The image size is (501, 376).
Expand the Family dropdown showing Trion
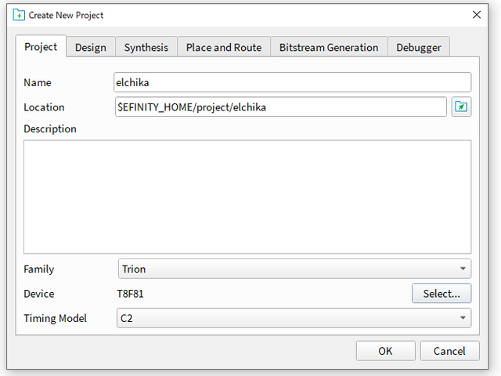tap(294, 269)
